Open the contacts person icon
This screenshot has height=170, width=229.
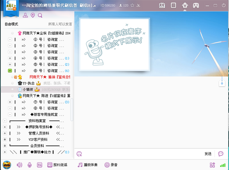click(25, 15)
